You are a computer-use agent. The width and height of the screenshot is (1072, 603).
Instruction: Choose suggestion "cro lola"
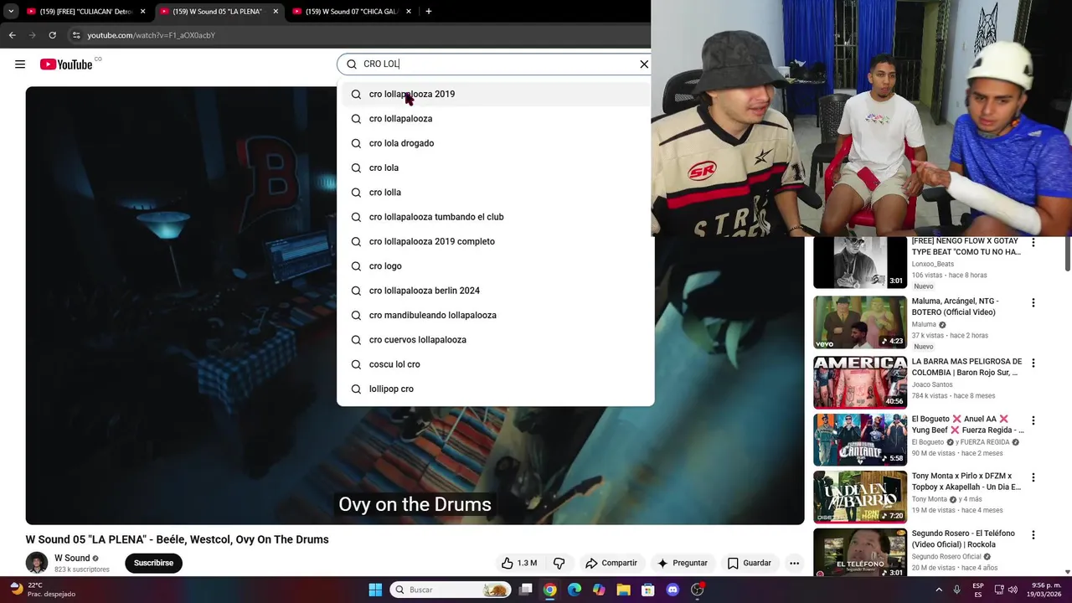point(495,167)
